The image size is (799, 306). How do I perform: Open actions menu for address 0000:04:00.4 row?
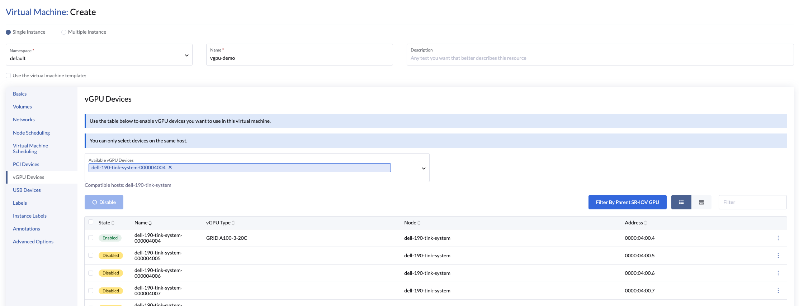[x=778, y=238]
